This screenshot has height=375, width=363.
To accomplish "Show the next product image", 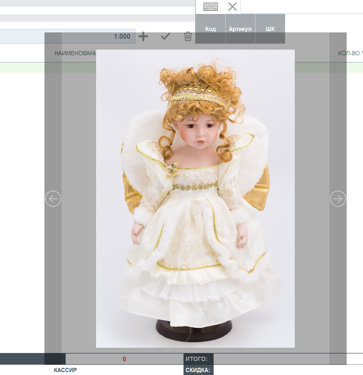I will [x=338, y=198].
